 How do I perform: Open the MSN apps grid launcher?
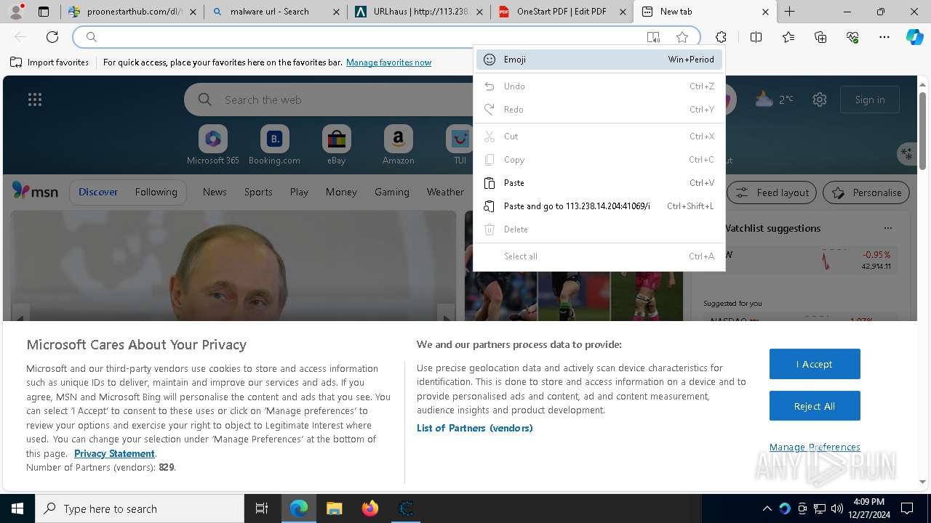pos(35,100)
